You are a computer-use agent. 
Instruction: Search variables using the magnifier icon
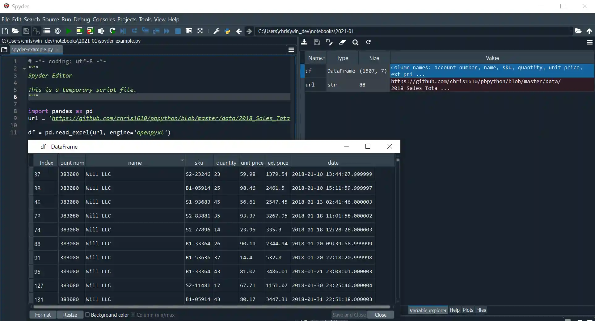(x=355, y=42)
